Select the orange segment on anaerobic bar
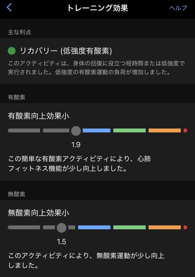The height and width of the screenshot is (277, 195). click(x=165, y=227)
